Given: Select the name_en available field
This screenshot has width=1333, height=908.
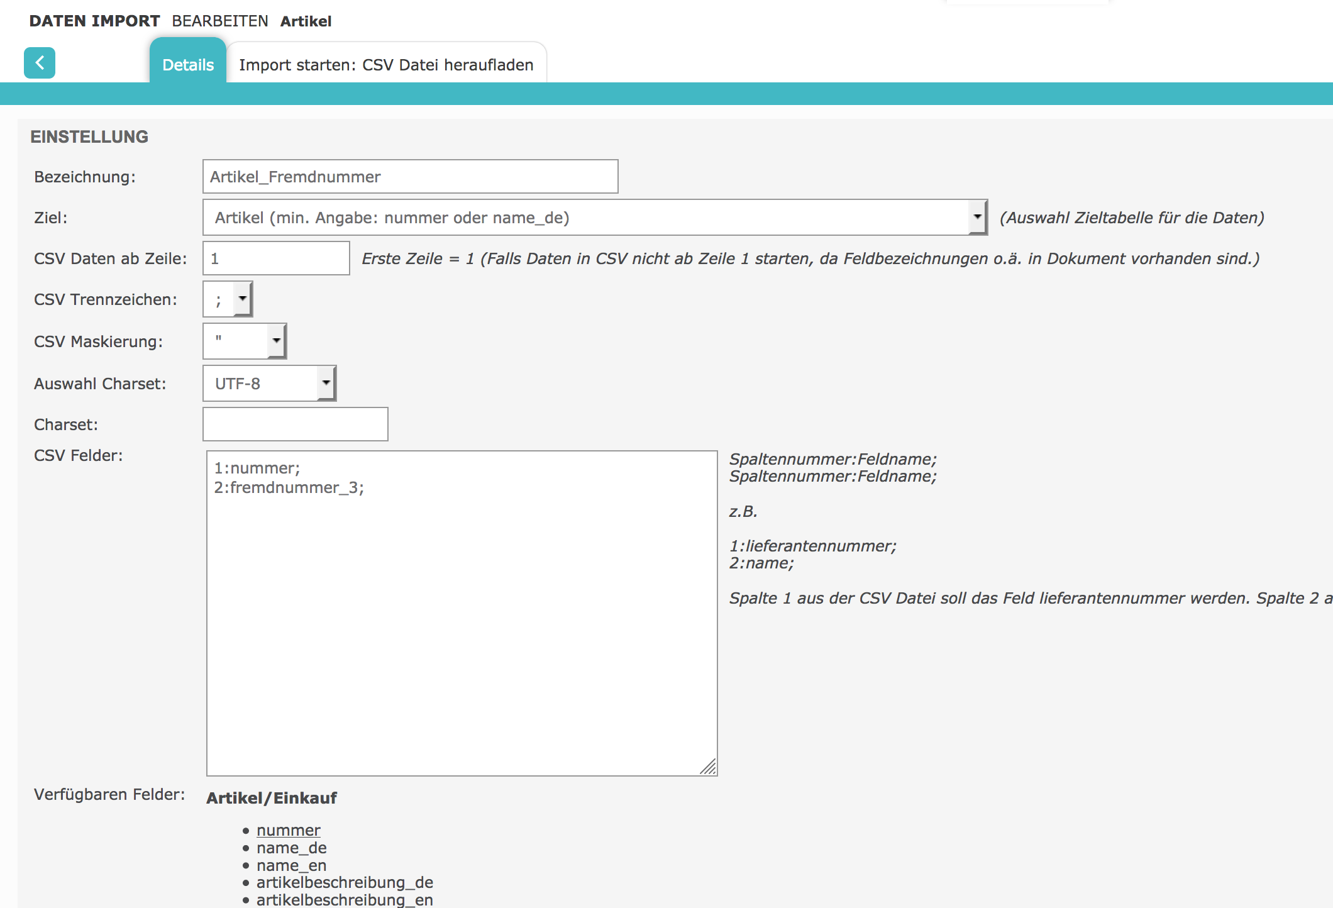Looking at the screenshot, I should click(x=291, y=866).
